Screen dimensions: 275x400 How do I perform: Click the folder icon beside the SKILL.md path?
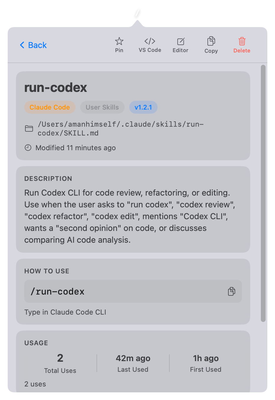(29, 128)
